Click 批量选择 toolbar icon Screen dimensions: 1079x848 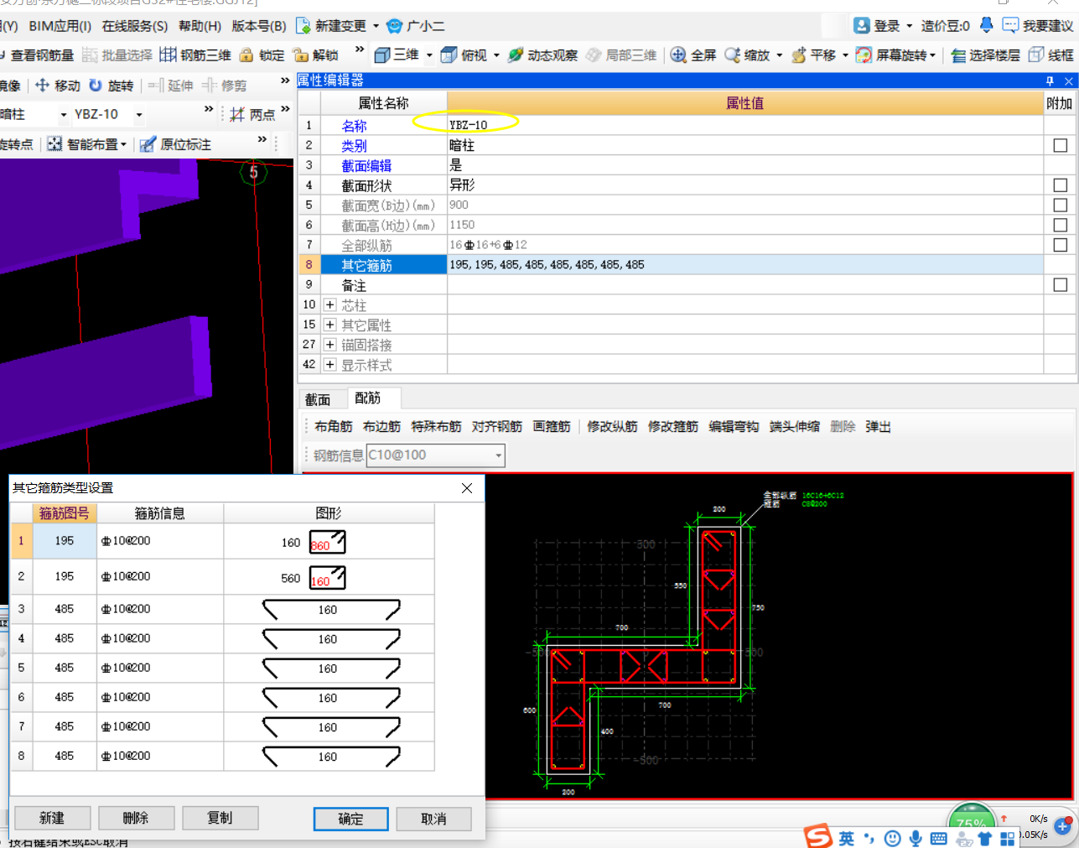point(117,55)
